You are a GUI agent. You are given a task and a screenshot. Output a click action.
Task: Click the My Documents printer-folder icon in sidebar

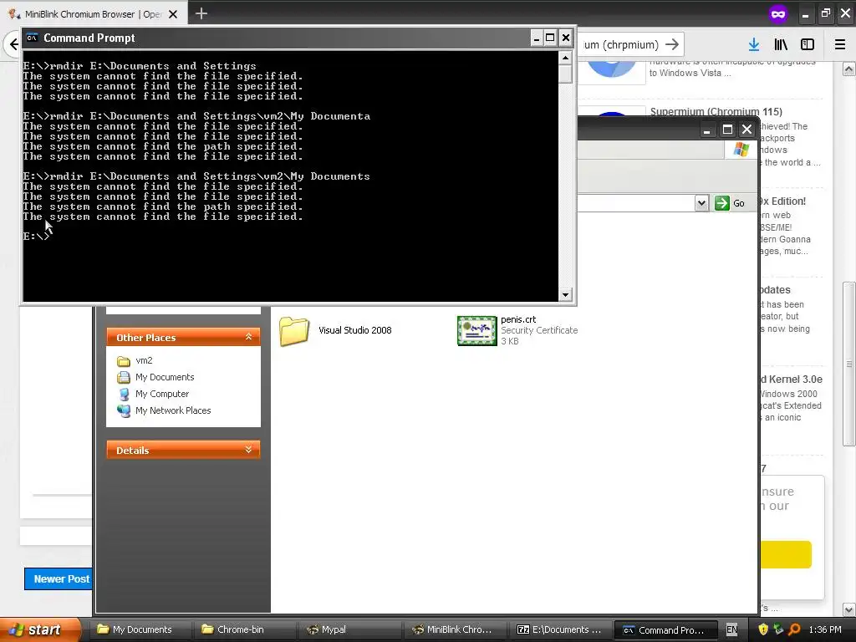click(124, 377)
